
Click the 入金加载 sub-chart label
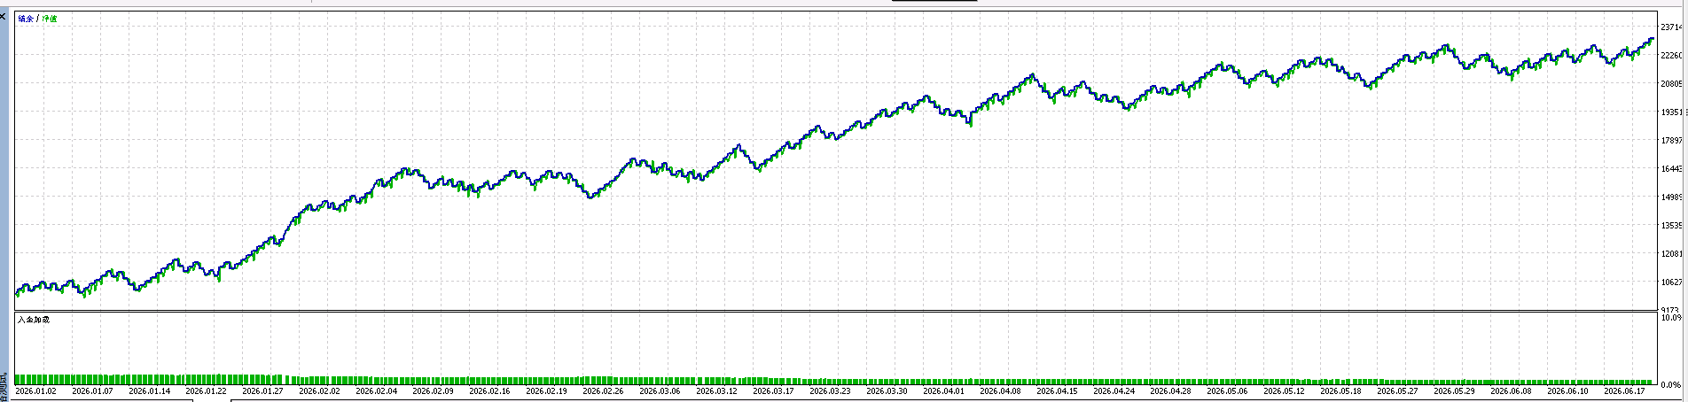[34, 320]
